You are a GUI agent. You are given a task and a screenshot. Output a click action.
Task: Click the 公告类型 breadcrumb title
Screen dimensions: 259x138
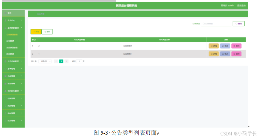tap(41, 14)
